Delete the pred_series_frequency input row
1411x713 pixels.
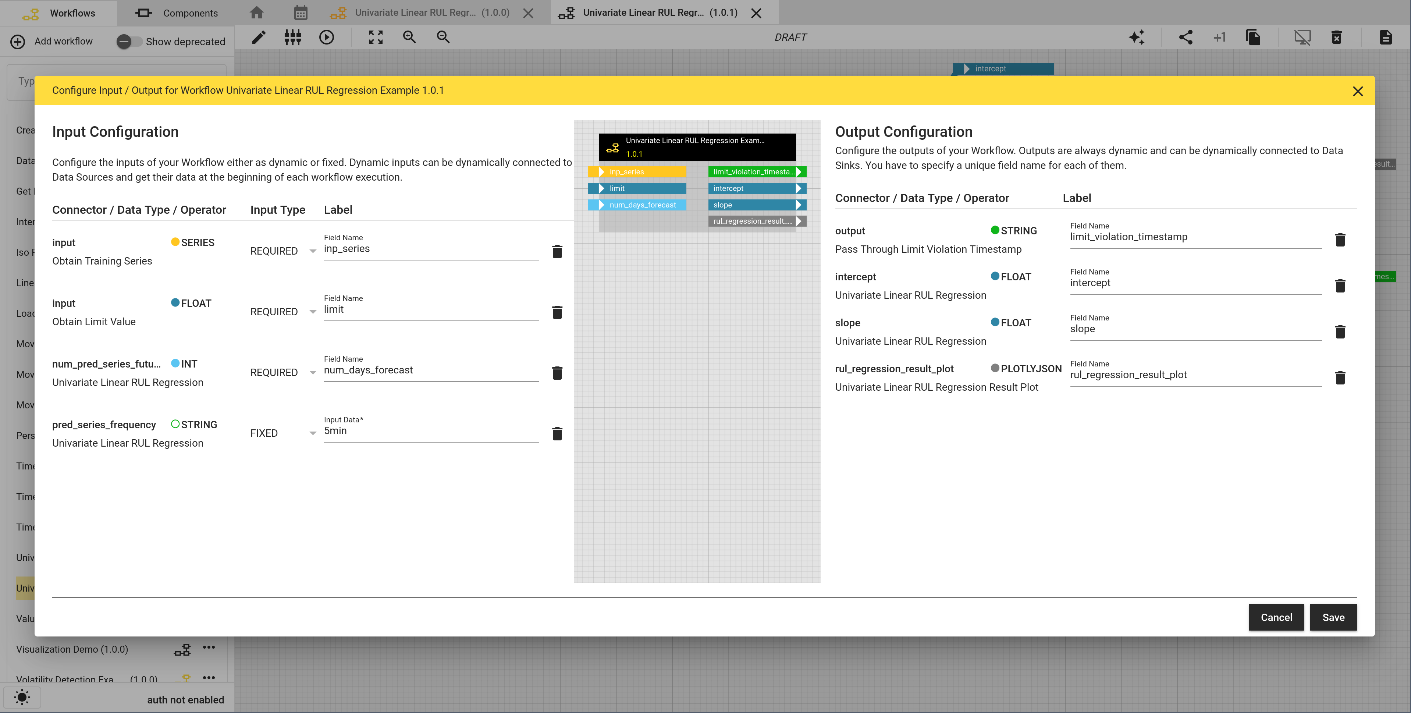(x=557, y=433)
